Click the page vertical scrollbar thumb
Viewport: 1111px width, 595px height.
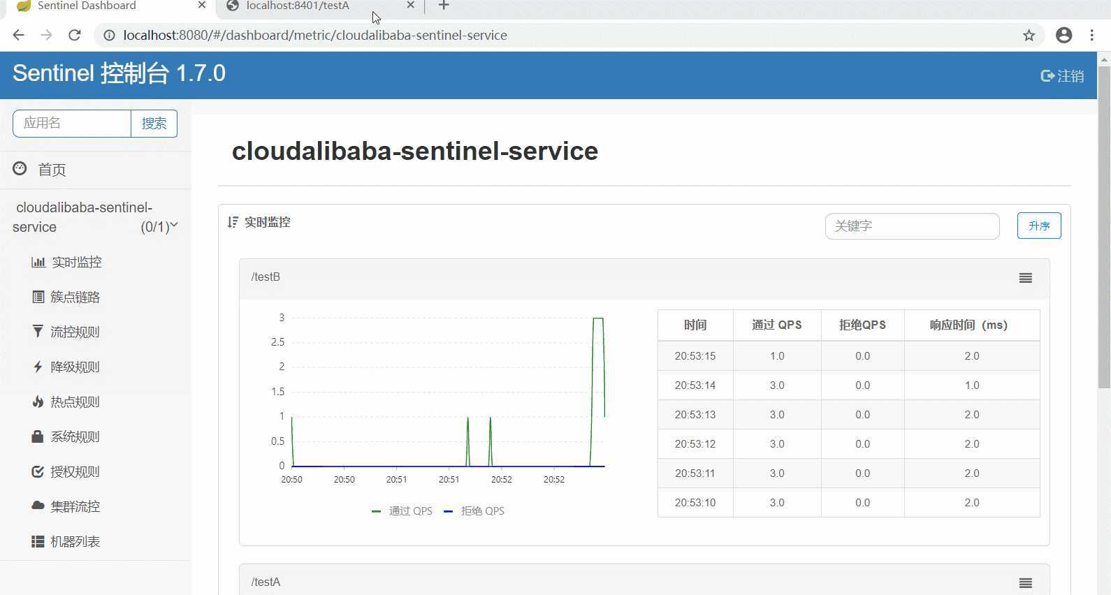pyautogui.click(x=1104, y=227)
